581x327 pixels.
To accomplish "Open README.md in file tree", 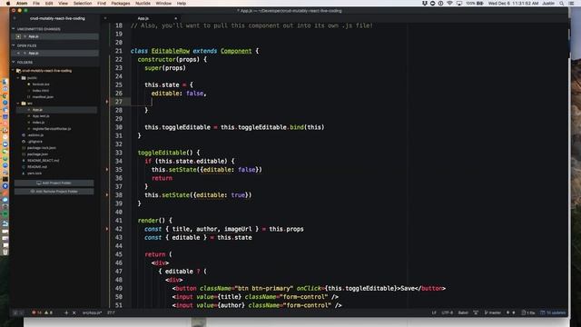I will (x=37, y=167).
